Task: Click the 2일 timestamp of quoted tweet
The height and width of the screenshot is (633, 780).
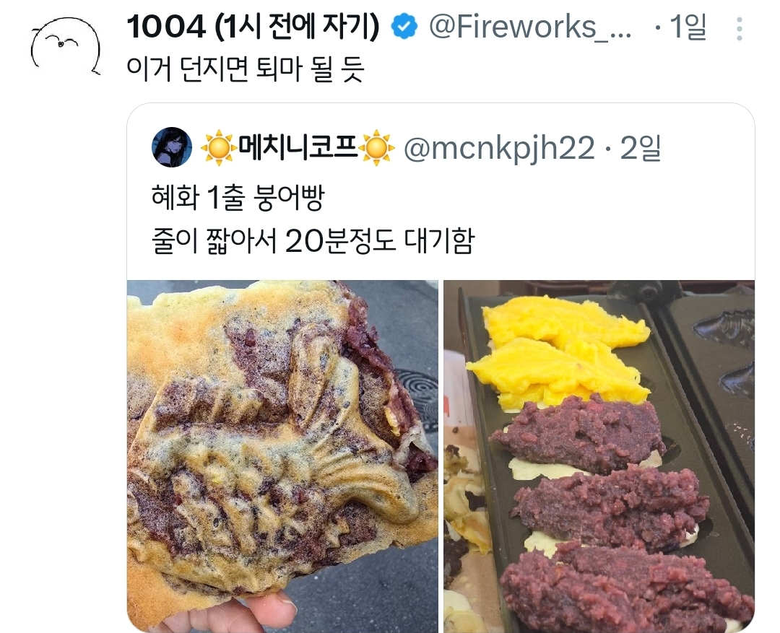Action: [641, 148]
